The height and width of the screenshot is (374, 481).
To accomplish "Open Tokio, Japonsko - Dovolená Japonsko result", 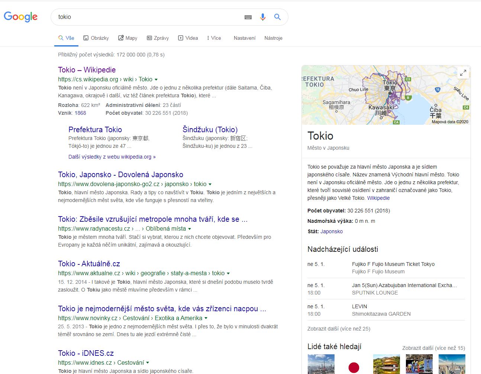I will tap(120, 175).
